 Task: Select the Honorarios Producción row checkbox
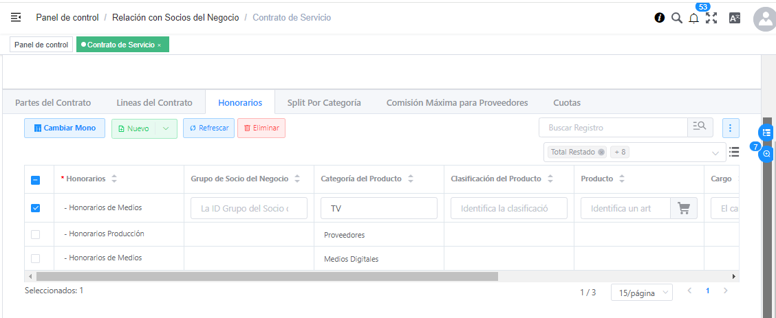click(36, 234)
